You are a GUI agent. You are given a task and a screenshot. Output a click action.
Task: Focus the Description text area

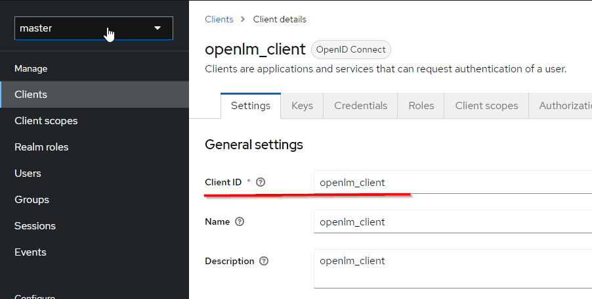click(453, 268)
